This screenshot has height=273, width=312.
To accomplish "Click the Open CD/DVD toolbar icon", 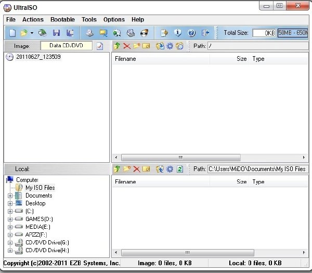I will coord(43,33).
